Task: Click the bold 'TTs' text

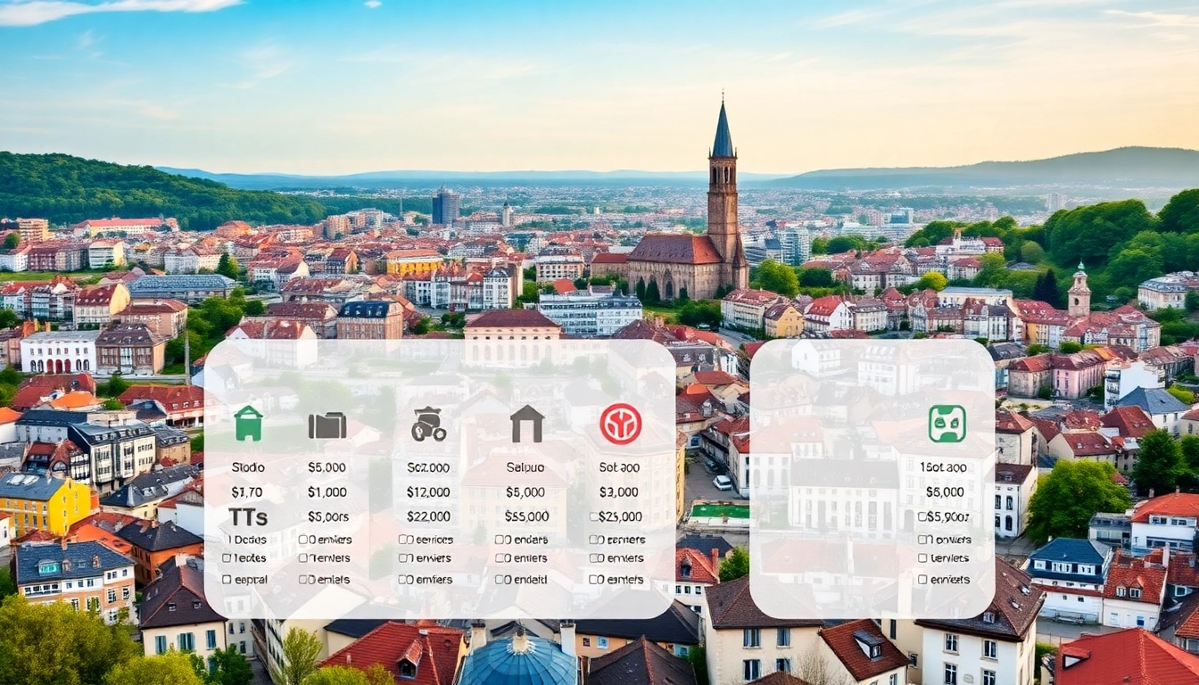Action: point(248,517)
